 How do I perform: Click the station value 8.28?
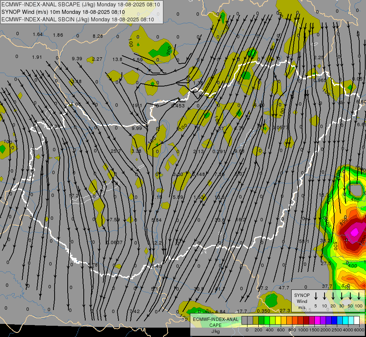[x=98, y=36]
